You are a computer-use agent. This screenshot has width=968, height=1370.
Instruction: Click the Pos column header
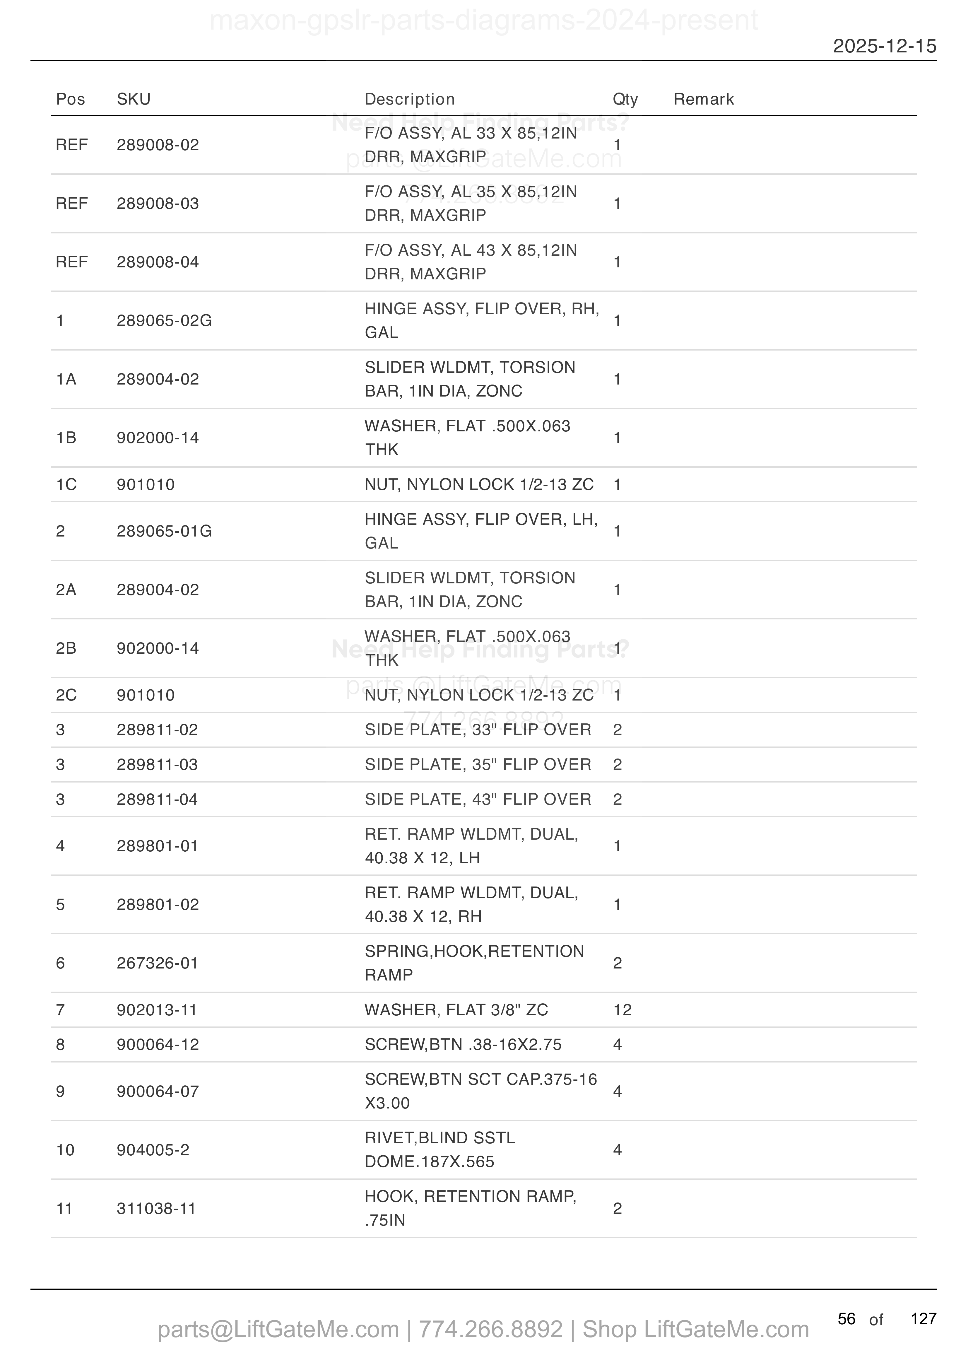pyautogui.click(x=70, y=99)
